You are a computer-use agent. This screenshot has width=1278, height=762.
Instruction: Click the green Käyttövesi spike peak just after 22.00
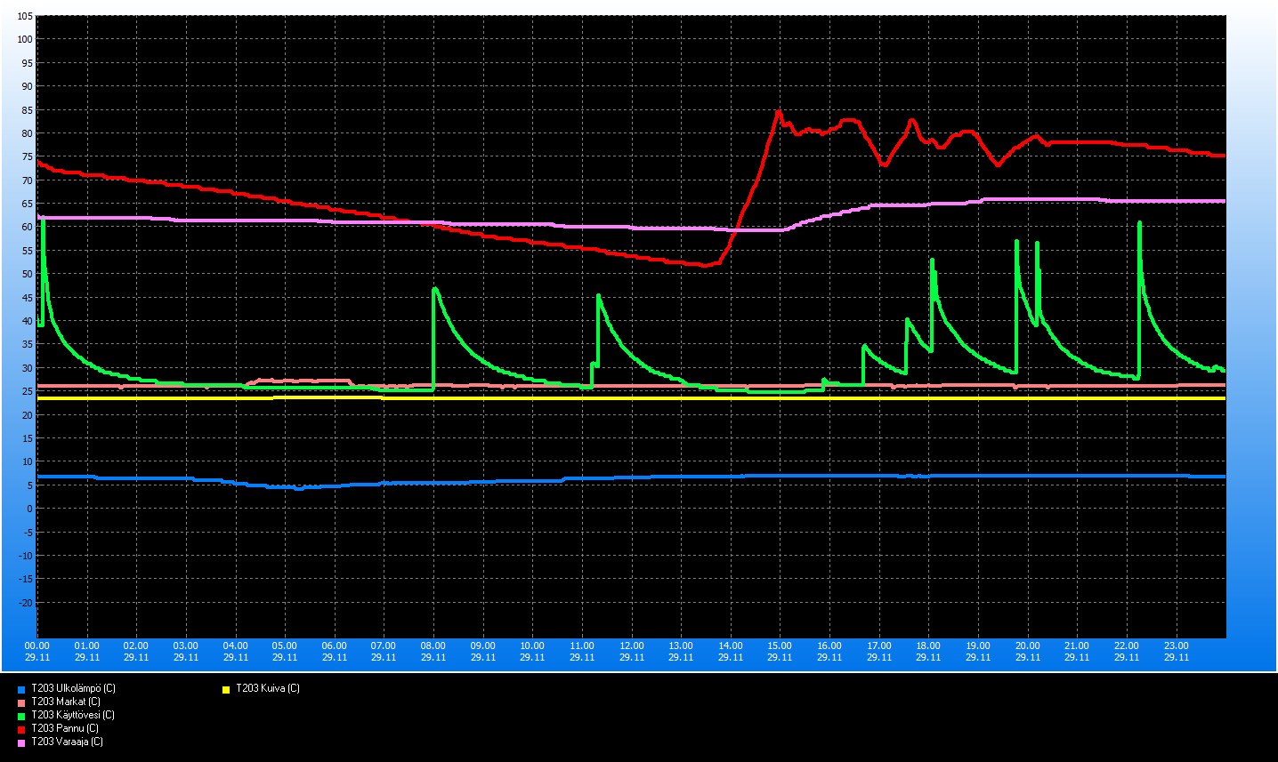pyautogui.click(x=1139, y=223)
